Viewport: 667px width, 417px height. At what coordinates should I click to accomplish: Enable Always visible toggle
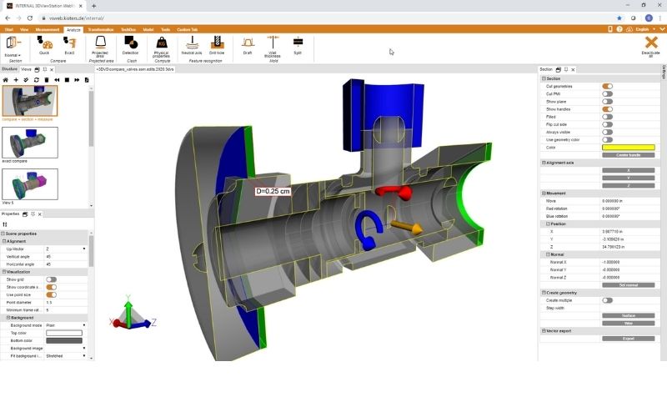tap(608, 133)
